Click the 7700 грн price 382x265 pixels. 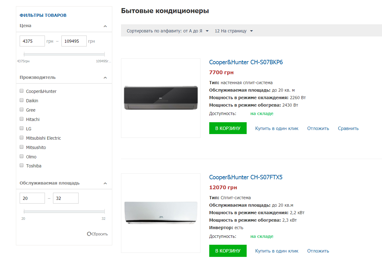(x=221, y=73)
